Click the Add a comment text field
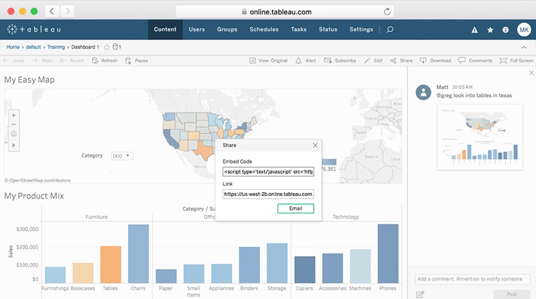This screenshot has height=299, width=536. 472,278
